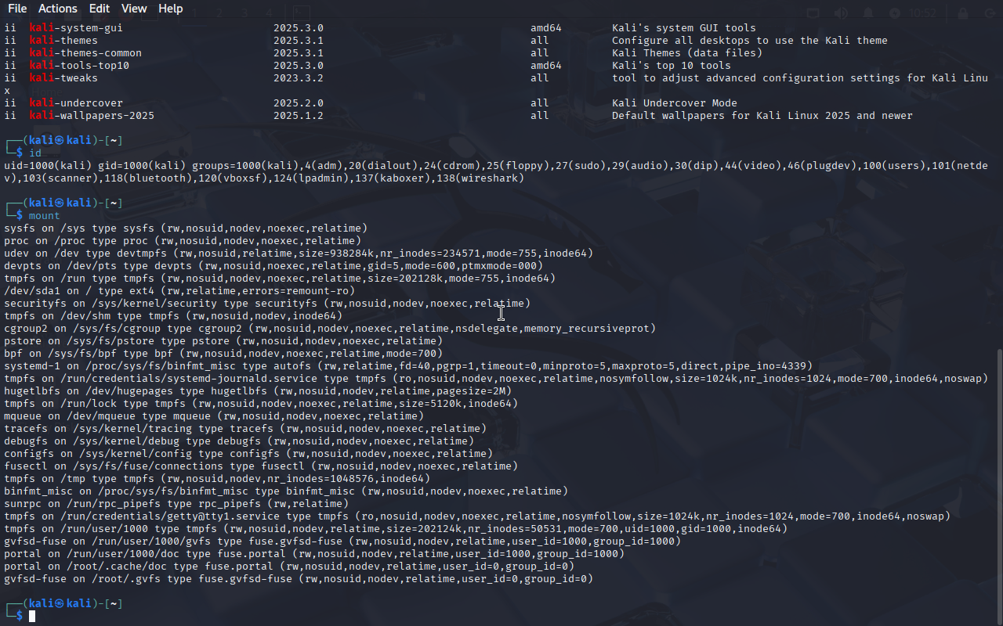Screen dimensions: 1003x626
Task: Click the 'debugfs on /sys/kernel/debug' line
Action: pos(239,441)
